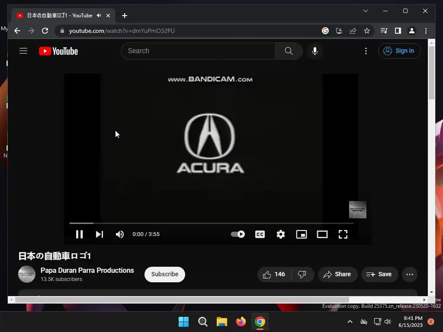Open Papa Duran Parra Productions channel avatar
443x332 pixels.
click(x=27, y=274)
